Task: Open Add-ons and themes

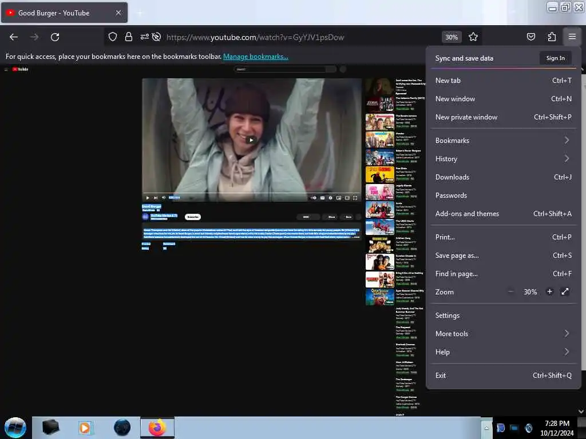Action: pos(504,214)
